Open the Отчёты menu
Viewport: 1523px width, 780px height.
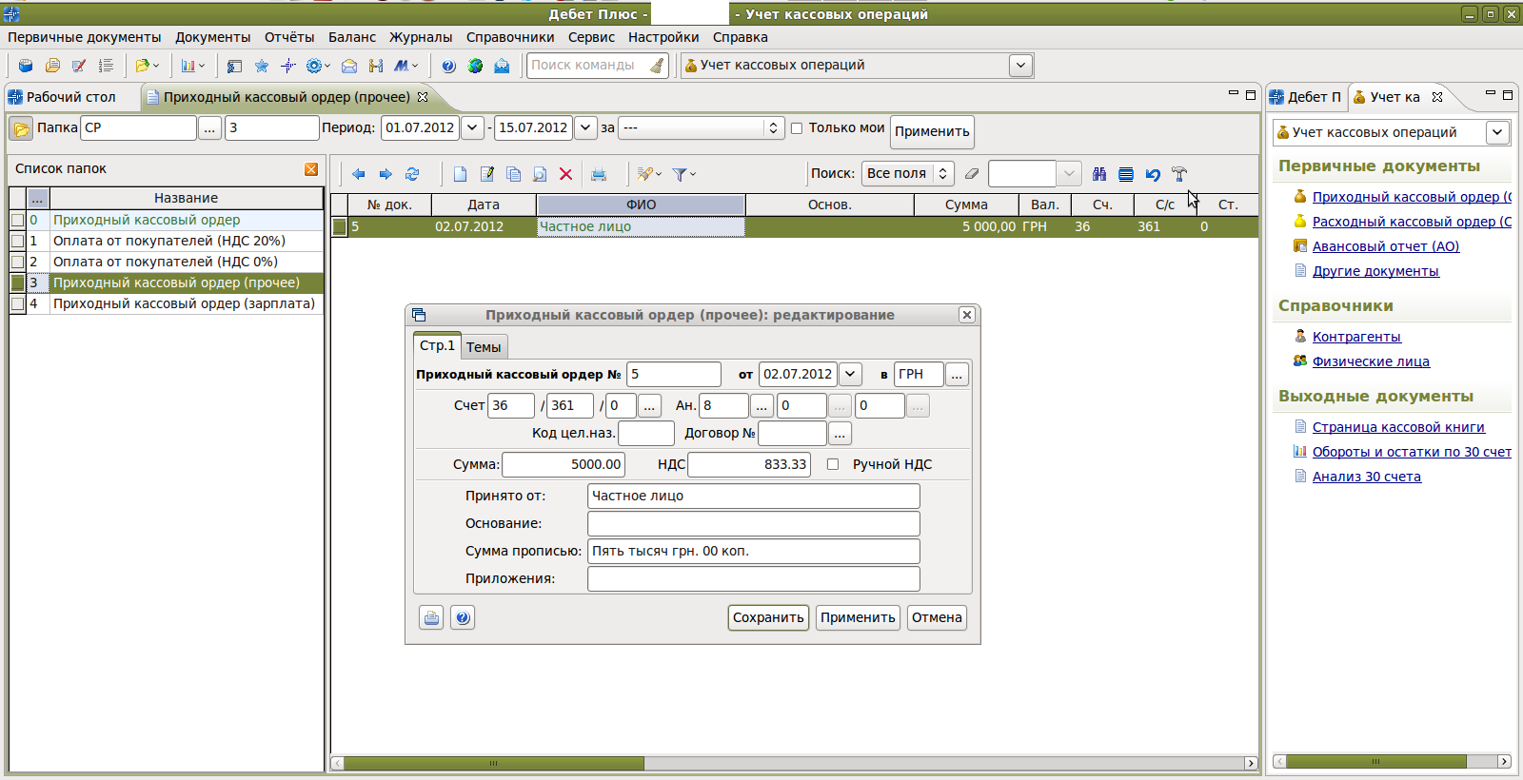click(289, 37)
